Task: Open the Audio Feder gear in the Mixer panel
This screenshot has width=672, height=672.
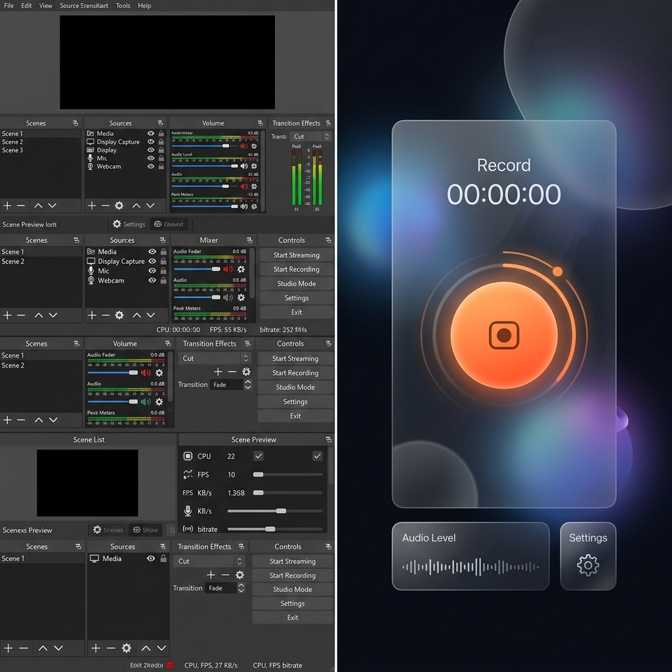Action: pyautogui.click(x=241, y=269)
